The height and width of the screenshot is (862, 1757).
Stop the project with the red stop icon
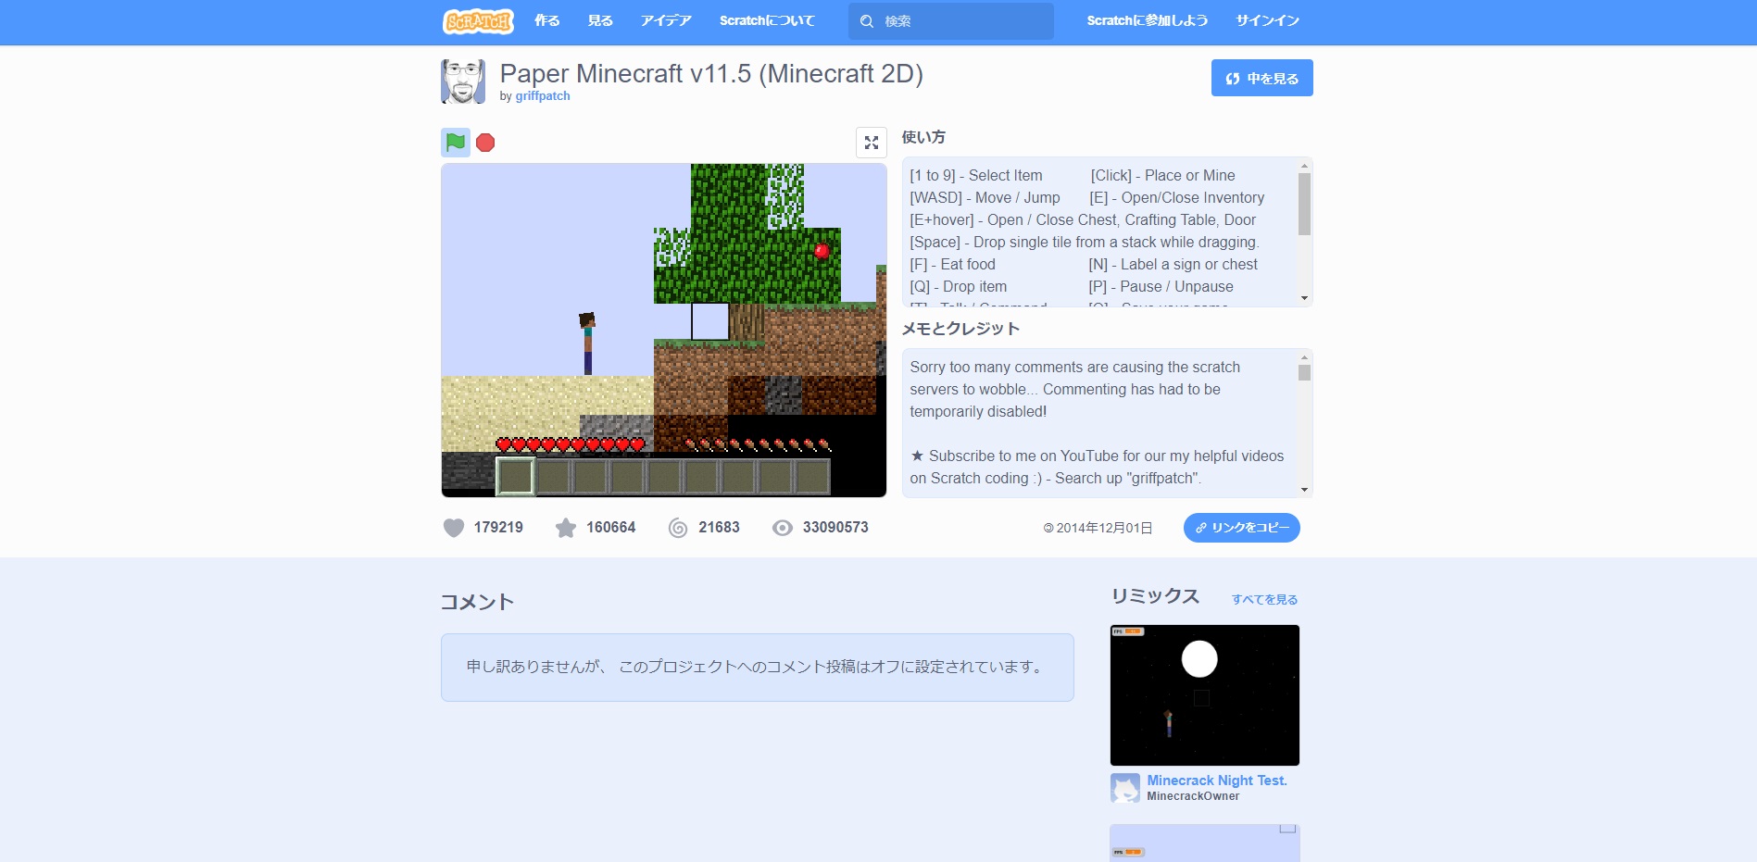(x=485, y=143)
